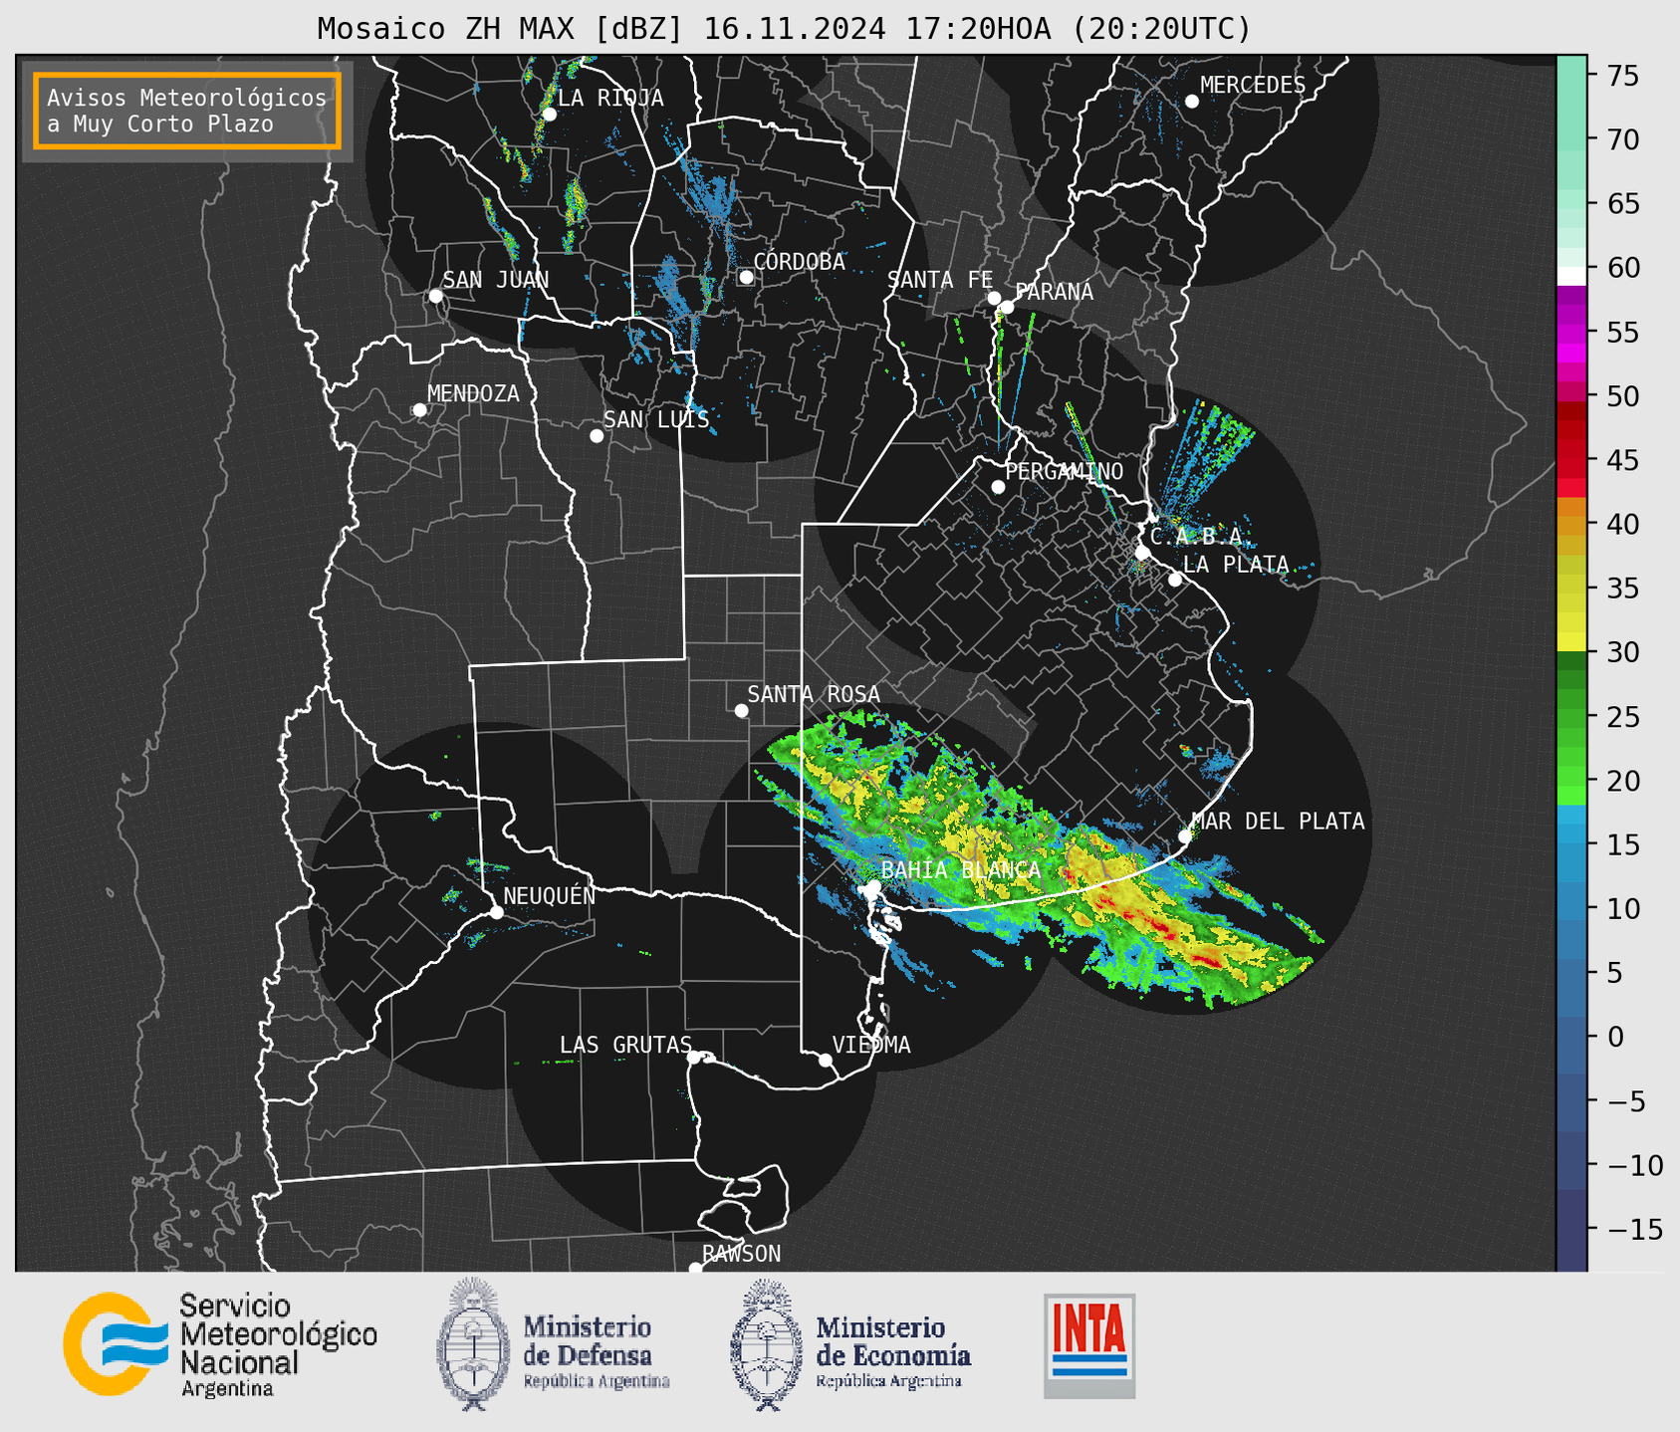
Task: Click the Servicio Meteorológico Nacional text
Action: 278,1344
